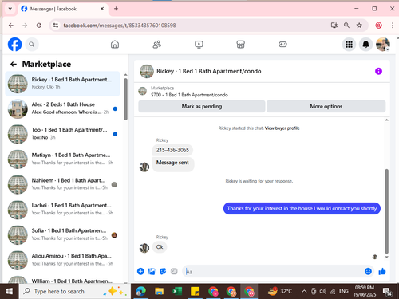Go back using the arrow beside Marketplace
This screenshot has height=299, width=399.
[14, 64]
